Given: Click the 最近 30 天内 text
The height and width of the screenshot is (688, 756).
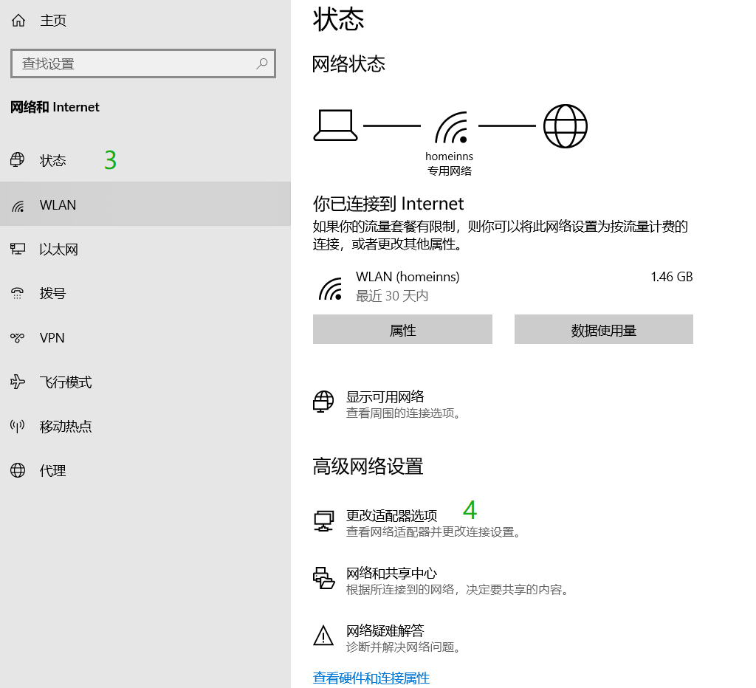Looking at the screenshot, I should 392,295.
